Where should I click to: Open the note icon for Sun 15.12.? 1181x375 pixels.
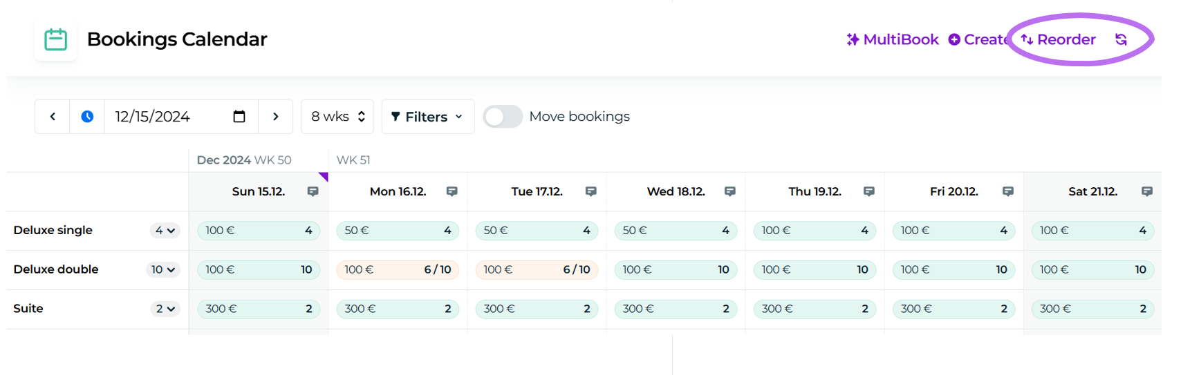313,191
